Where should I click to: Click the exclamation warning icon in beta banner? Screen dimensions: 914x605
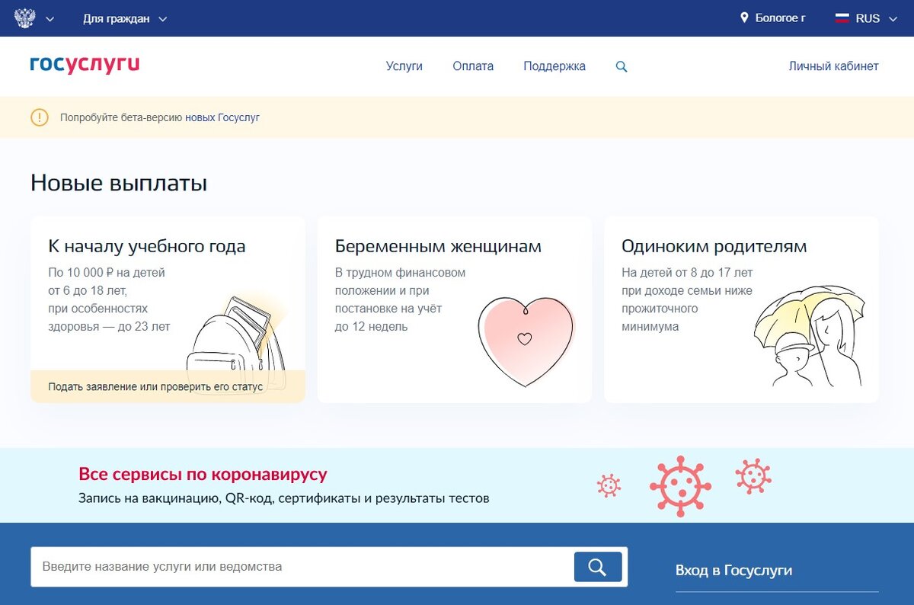[39, 117]
